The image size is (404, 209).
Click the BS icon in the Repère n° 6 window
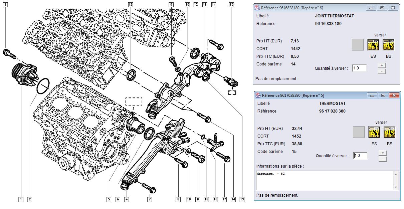(x=388, y=45)
